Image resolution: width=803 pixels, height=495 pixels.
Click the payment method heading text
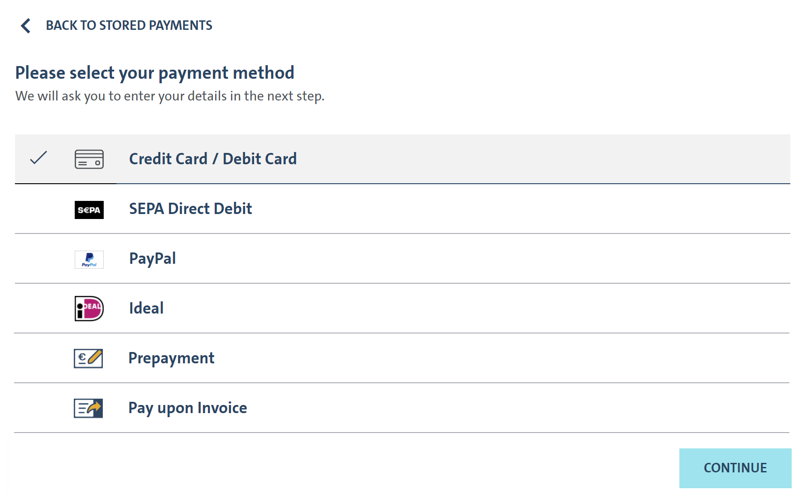click(x=154, y=73)
